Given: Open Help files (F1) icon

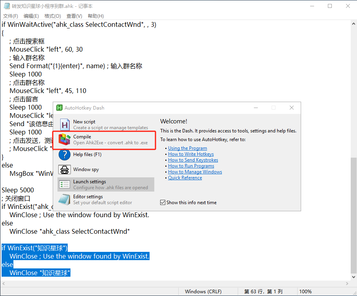Looking at the screenshot, I should 65,155.
